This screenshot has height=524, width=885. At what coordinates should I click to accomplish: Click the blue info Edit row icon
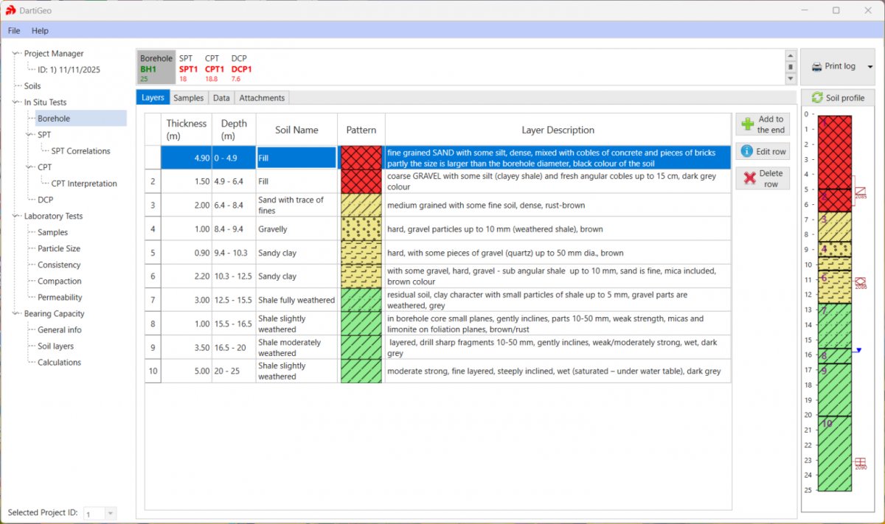(x=746, y=151)
